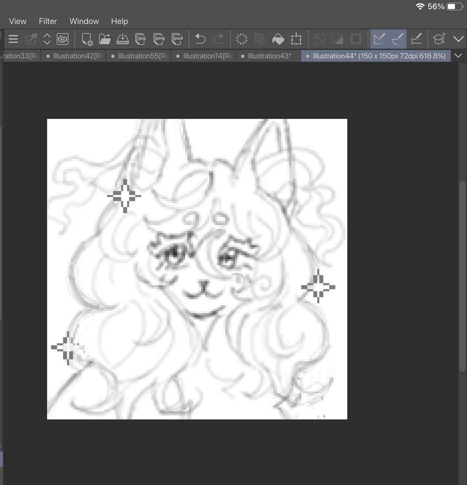Open the graduation cap tutorial icon
This screenshot has width=467, height=485.
pyautogui.click(x=439, y=39)
